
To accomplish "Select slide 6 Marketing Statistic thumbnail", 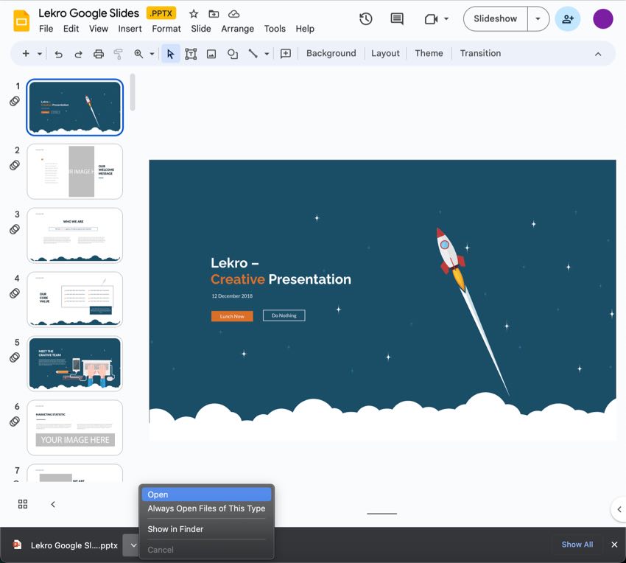I will click(x=74, y=427).
